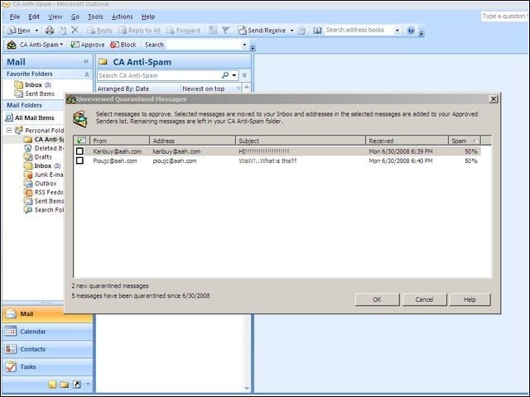Sort the list by the Spam column

[465, 141]
